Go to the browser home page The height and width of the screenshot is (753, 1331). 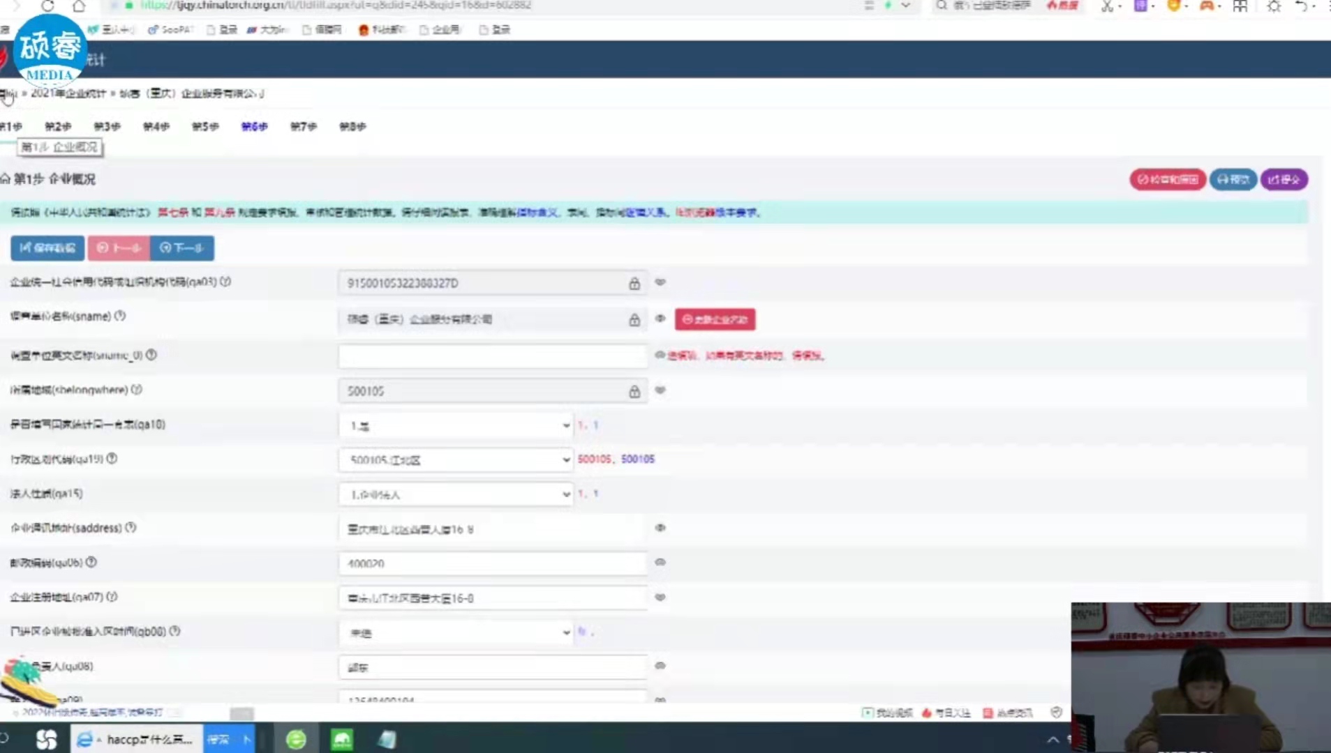[79, 6]
